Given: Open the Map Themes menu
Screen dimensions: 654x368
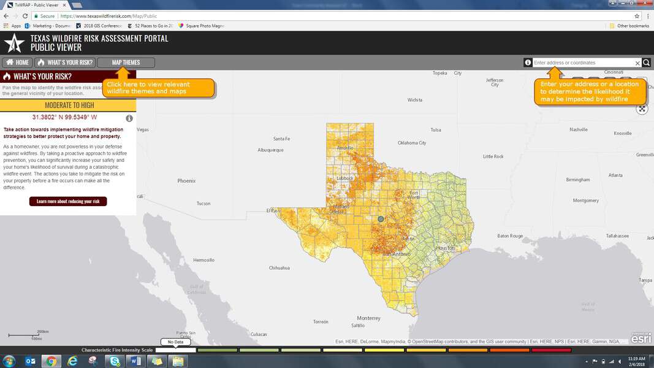Looking at the screenshot, I should coord(126,63).
